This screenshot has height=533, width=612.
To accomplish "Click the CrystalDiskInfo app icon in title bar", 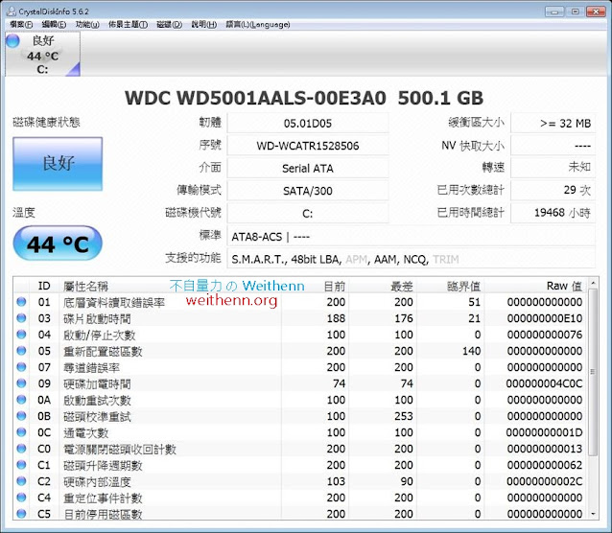I will coord(11,11).
